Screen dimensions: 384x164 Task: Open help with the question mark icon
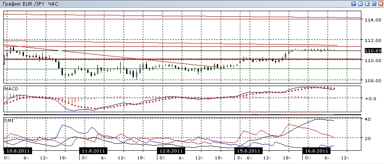[353, 4]
